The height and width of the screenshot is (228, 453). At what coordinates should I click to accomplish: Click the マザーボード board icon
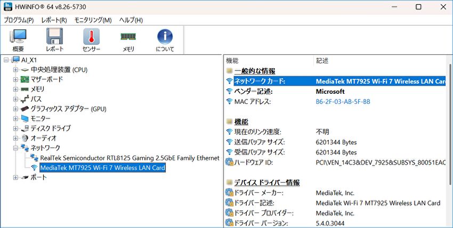click(25, 79)
